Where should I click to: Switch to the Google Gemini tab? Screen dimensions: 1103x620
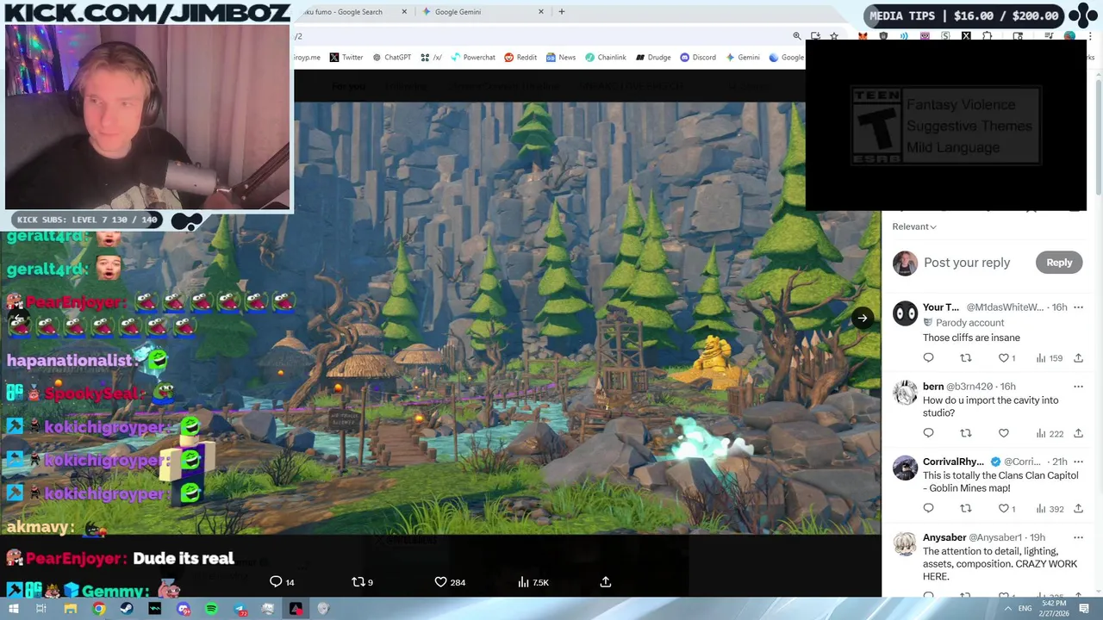[x=484, y=12]
